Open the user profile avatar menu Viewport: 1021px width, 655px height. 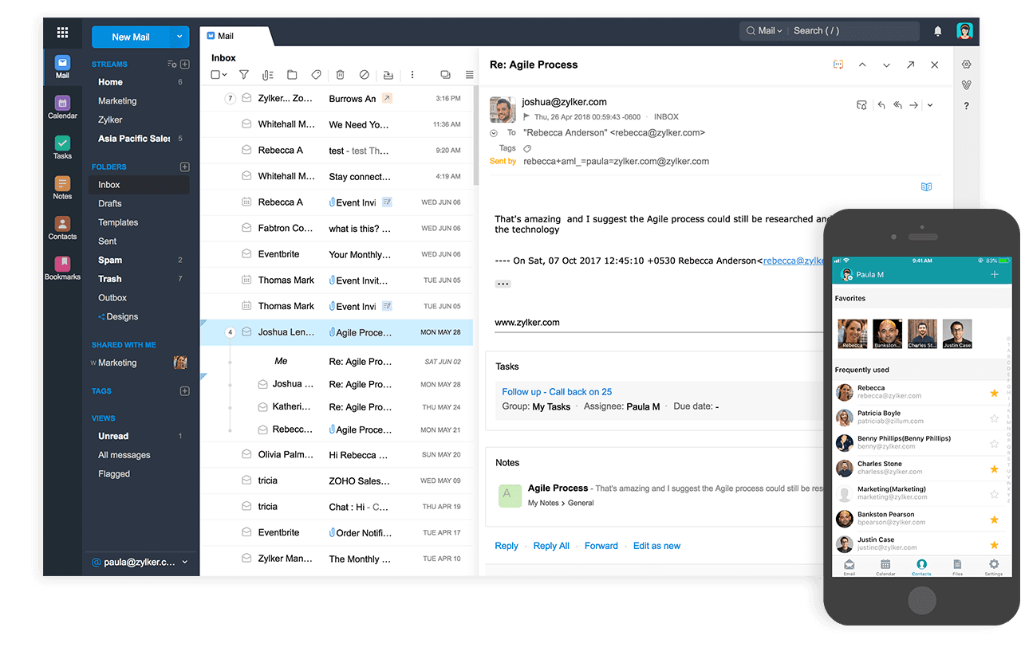tap(965, 31)
